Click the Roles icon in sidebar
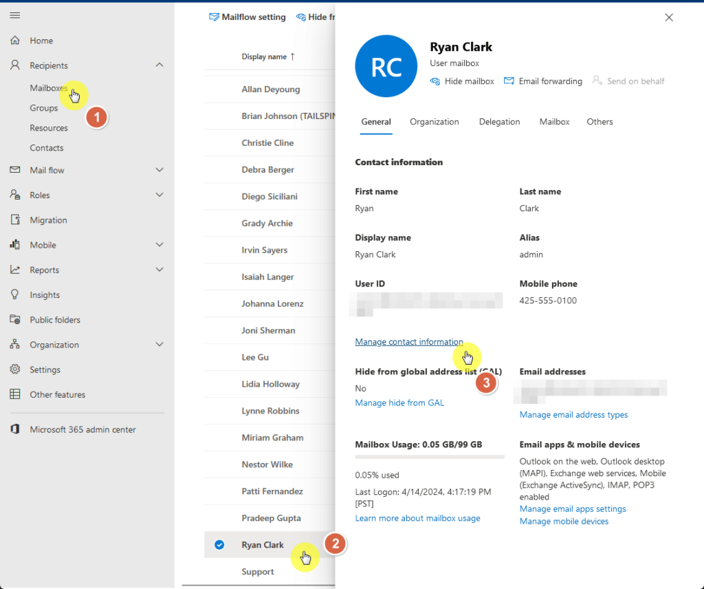 pyautogui.click(x=15, y=195)
